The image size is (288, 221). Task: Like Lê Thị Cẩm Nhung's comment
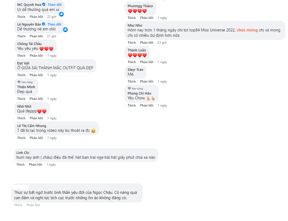click(21, 138)
